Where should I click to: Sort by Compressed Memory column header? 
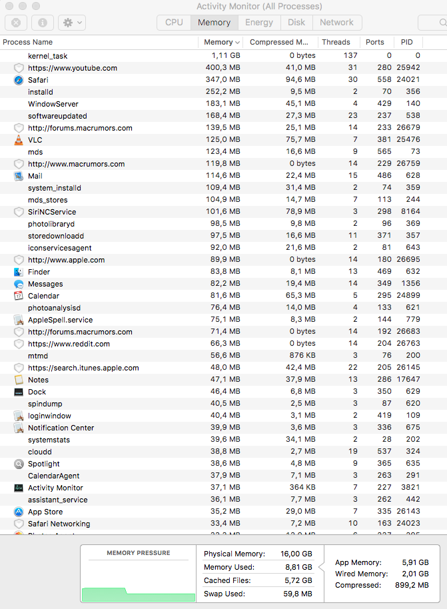280,42
